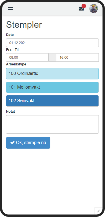The height and width of the screenshot is (217, 105).
Task: Select the 102 Seinvakt work type
Action: [52, 101]
